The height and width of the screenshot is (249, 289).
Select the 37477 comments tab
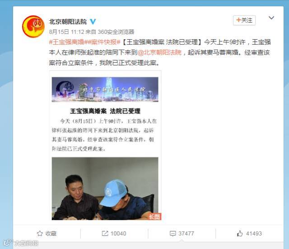coord(182,234)
